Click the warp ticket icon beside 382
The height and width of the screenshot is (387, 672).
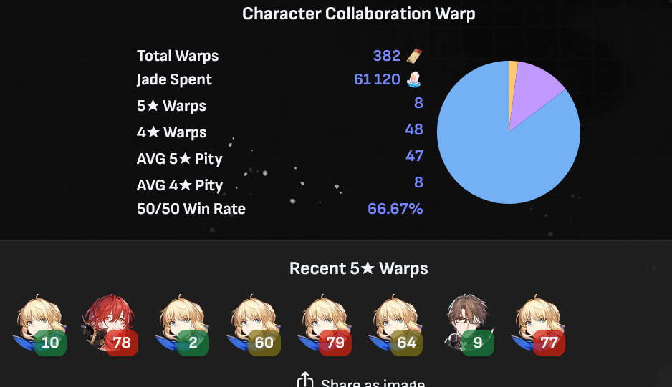coord(414,56)
